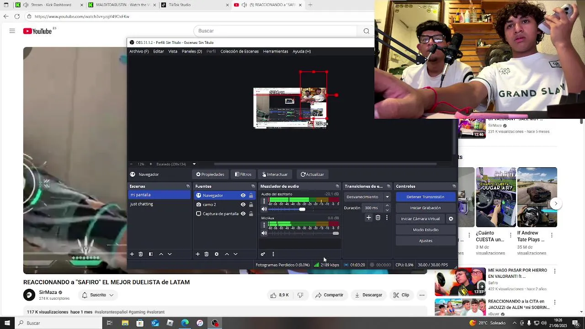This screenshot has height=329, width=585.
Task: Click the YouTube Buscar search field
Action: 276,31
